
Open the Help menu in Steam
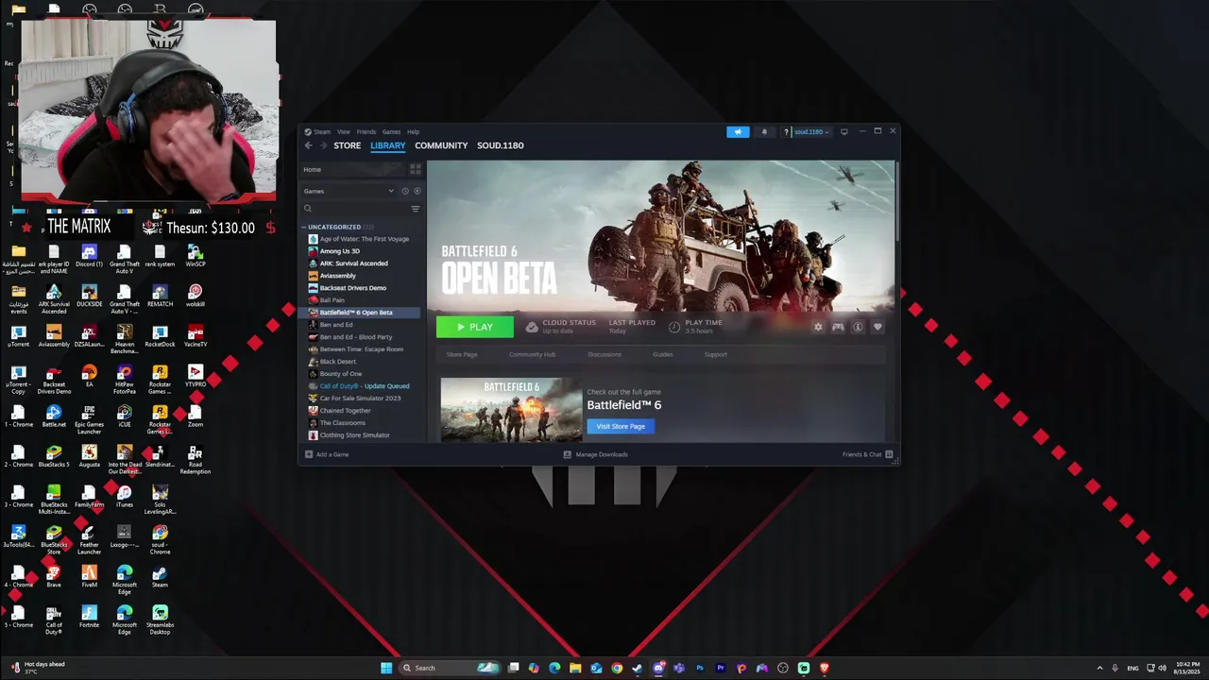click(x=413, y=132)
